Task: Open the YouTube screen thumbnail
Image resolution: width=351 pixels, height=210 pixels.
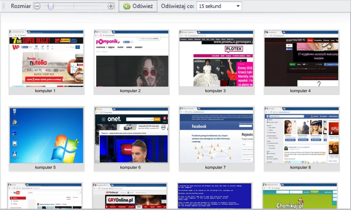Action: coord(45,196)
